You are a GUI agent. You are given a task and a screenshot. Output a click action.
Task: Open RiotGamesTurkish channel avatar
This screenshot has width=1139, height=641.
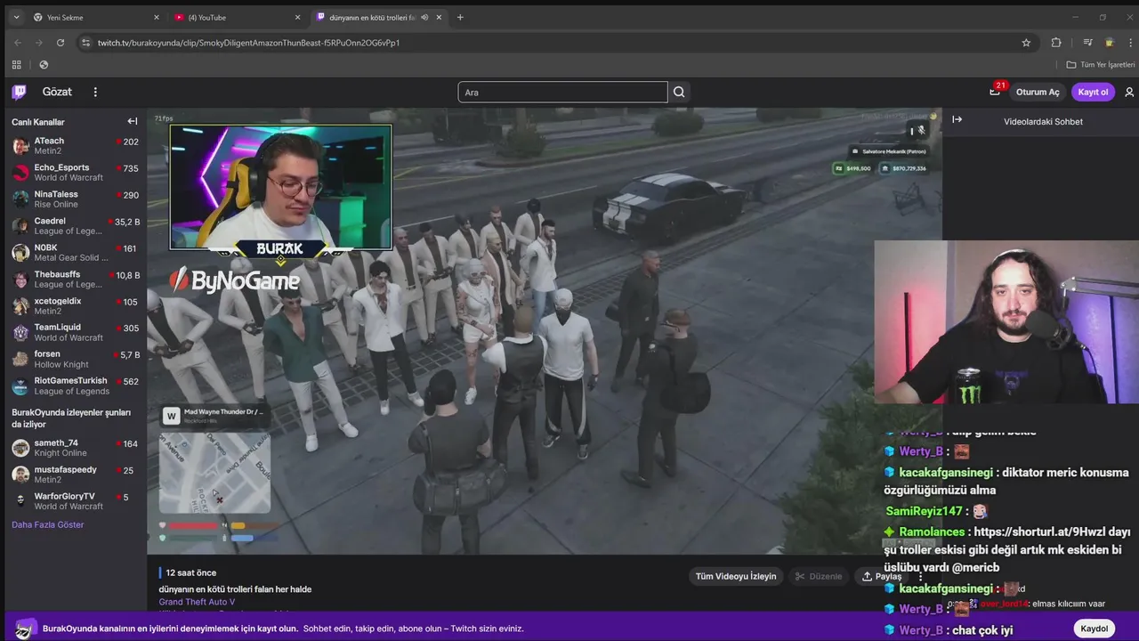(x=20, y=386)
